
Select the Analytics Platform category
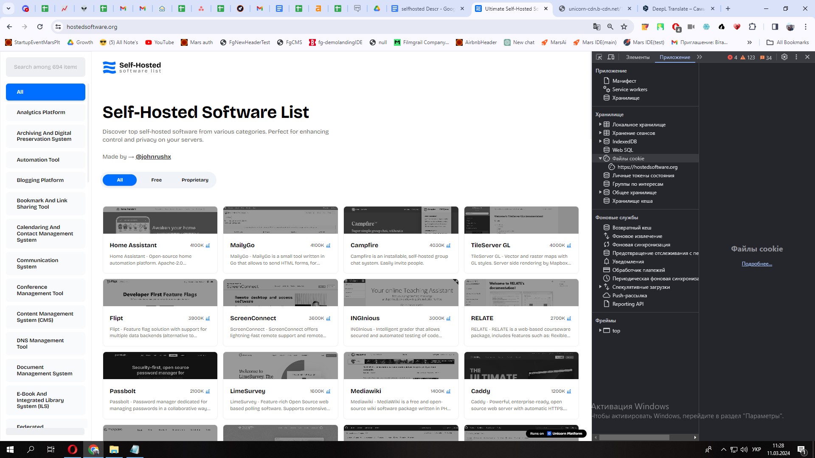[45, 112]
